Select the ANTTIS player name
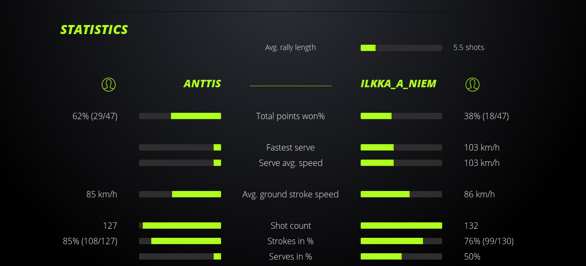Viewport: 586px width, 266px height. tap(202, 84)
